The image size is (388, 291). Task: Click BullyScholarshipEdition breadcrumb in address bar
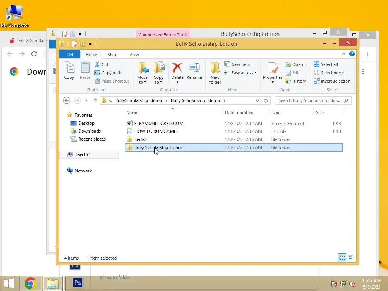point(139,100)
